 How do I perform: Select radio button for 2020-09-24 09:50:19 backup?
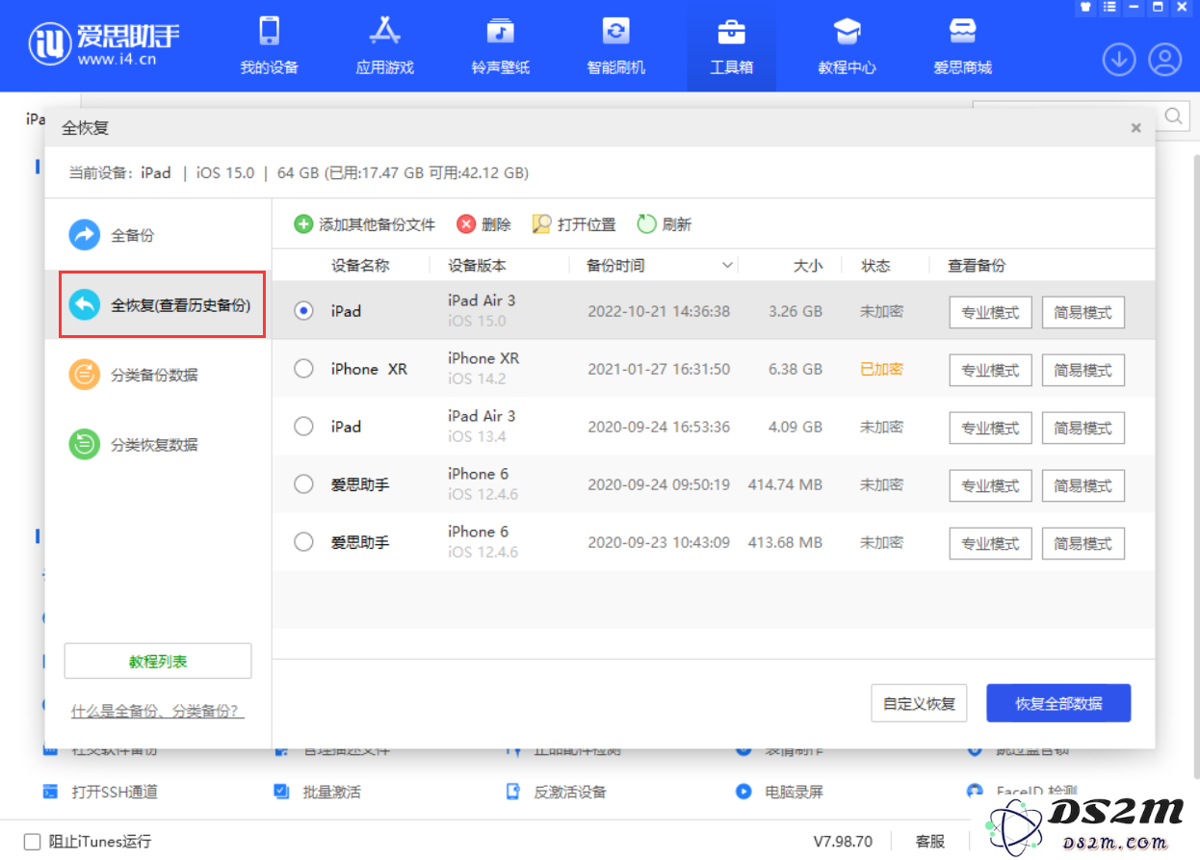[x=303, y=484]
